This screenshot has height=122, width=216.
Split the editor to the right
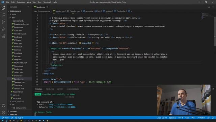point(209,7)
